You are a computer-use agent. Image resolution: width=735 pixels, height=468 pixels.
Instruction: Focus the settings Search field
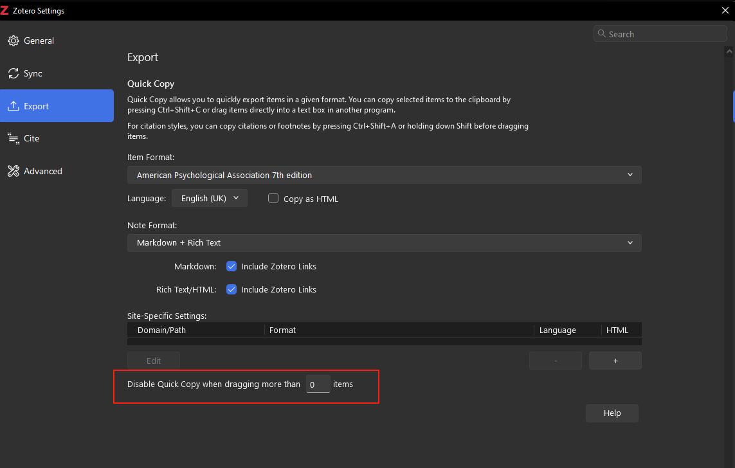pos(660,33)
